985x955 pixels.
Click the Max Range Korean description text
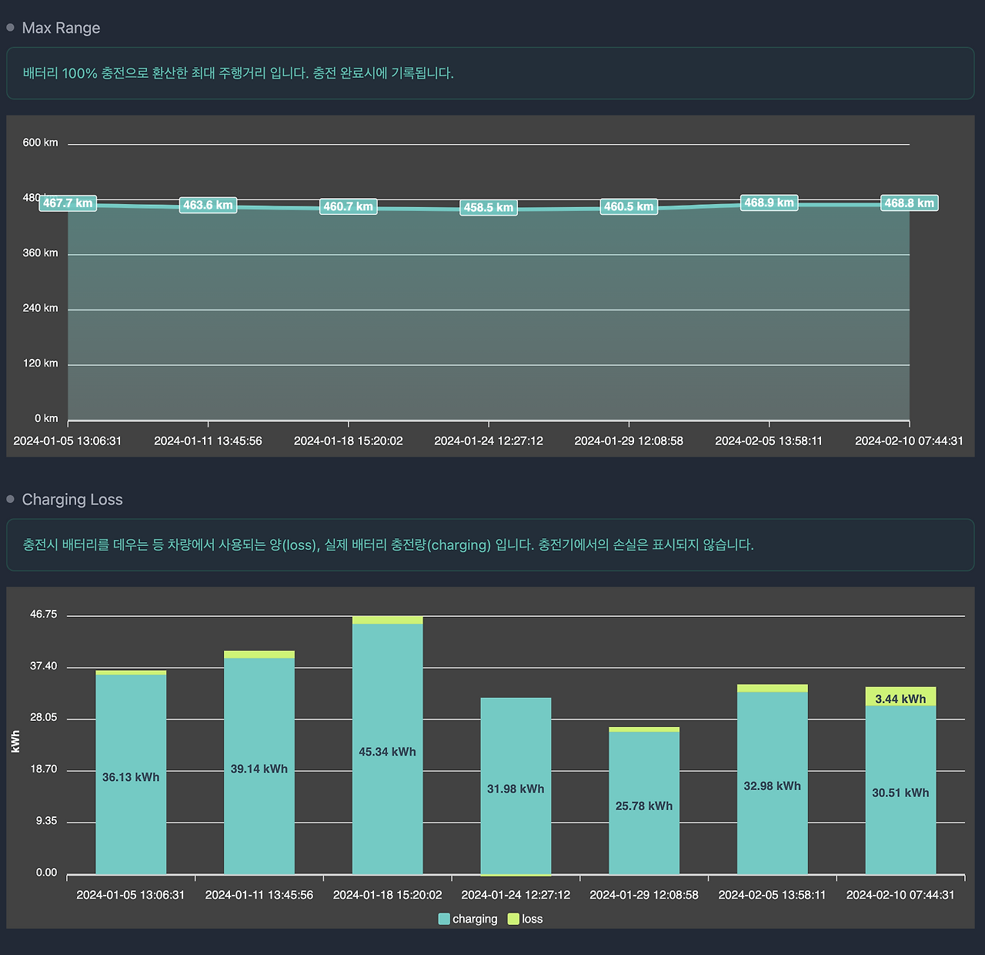[239, 73]
